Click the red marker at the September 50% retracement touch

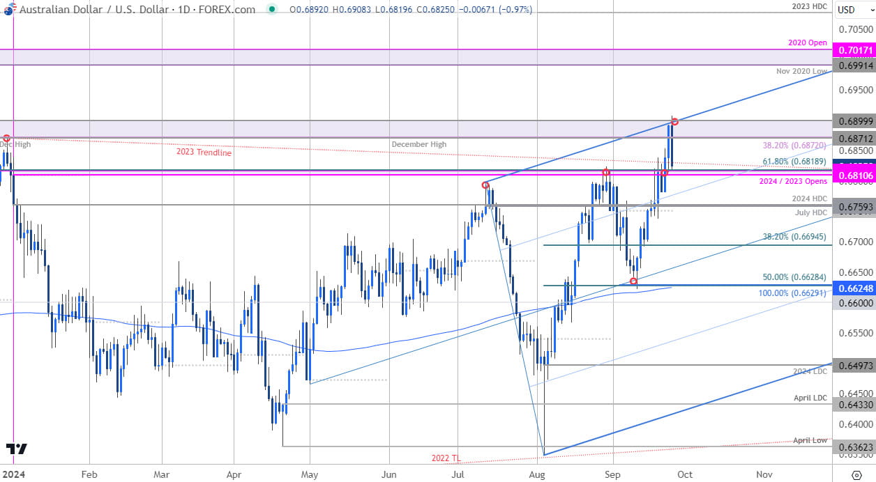pyautogui.click(x=635, y=281)
